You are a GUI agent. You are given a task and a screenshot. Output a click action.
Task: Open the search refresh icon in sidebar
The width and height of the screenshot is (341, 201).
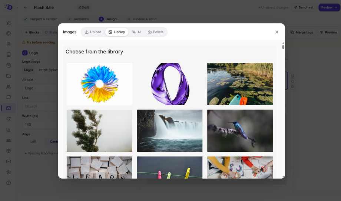coord(9,119)
